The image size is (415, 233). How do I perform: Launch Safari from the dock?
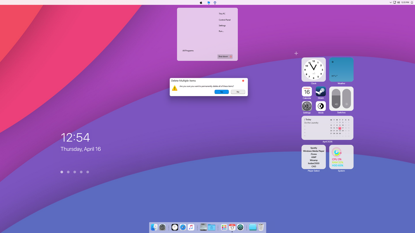pos(183,227)
